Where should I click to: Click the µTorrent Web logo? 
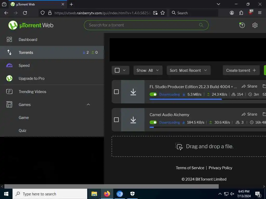tap(31, 25)
